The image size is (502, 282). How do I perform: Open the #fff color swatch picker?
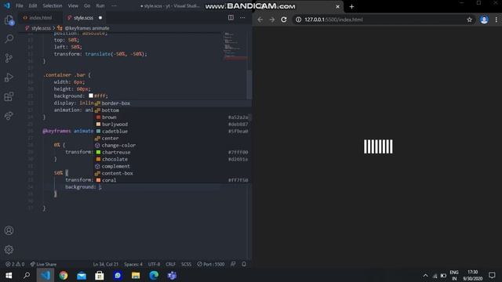91,96
